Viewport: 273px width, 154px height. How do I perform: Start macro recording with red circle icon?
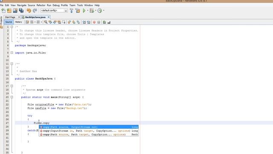point(94,22)
